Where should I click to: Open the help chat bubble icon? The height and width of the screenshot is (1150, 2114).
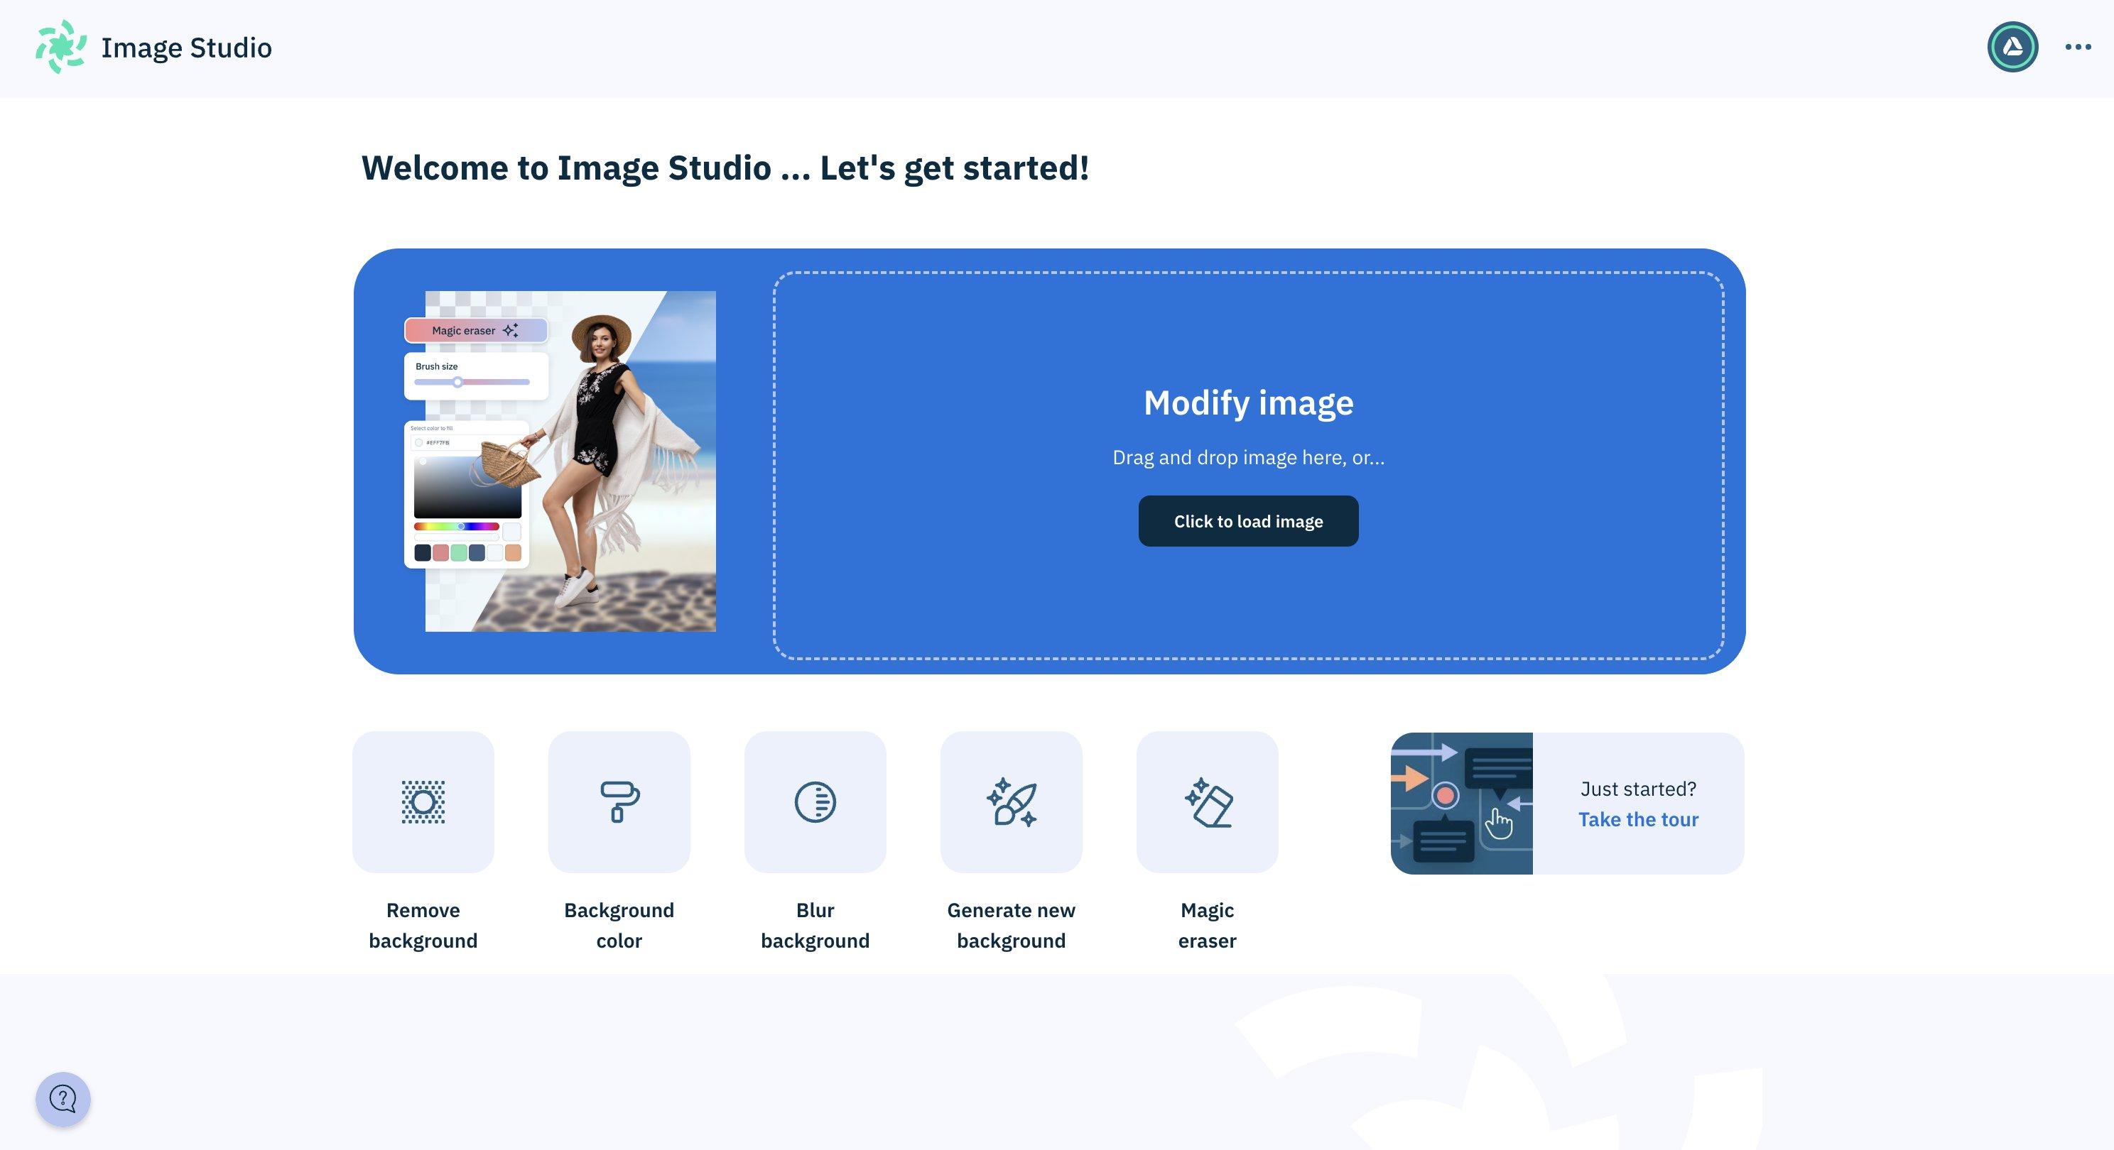tap(63, 1098)
